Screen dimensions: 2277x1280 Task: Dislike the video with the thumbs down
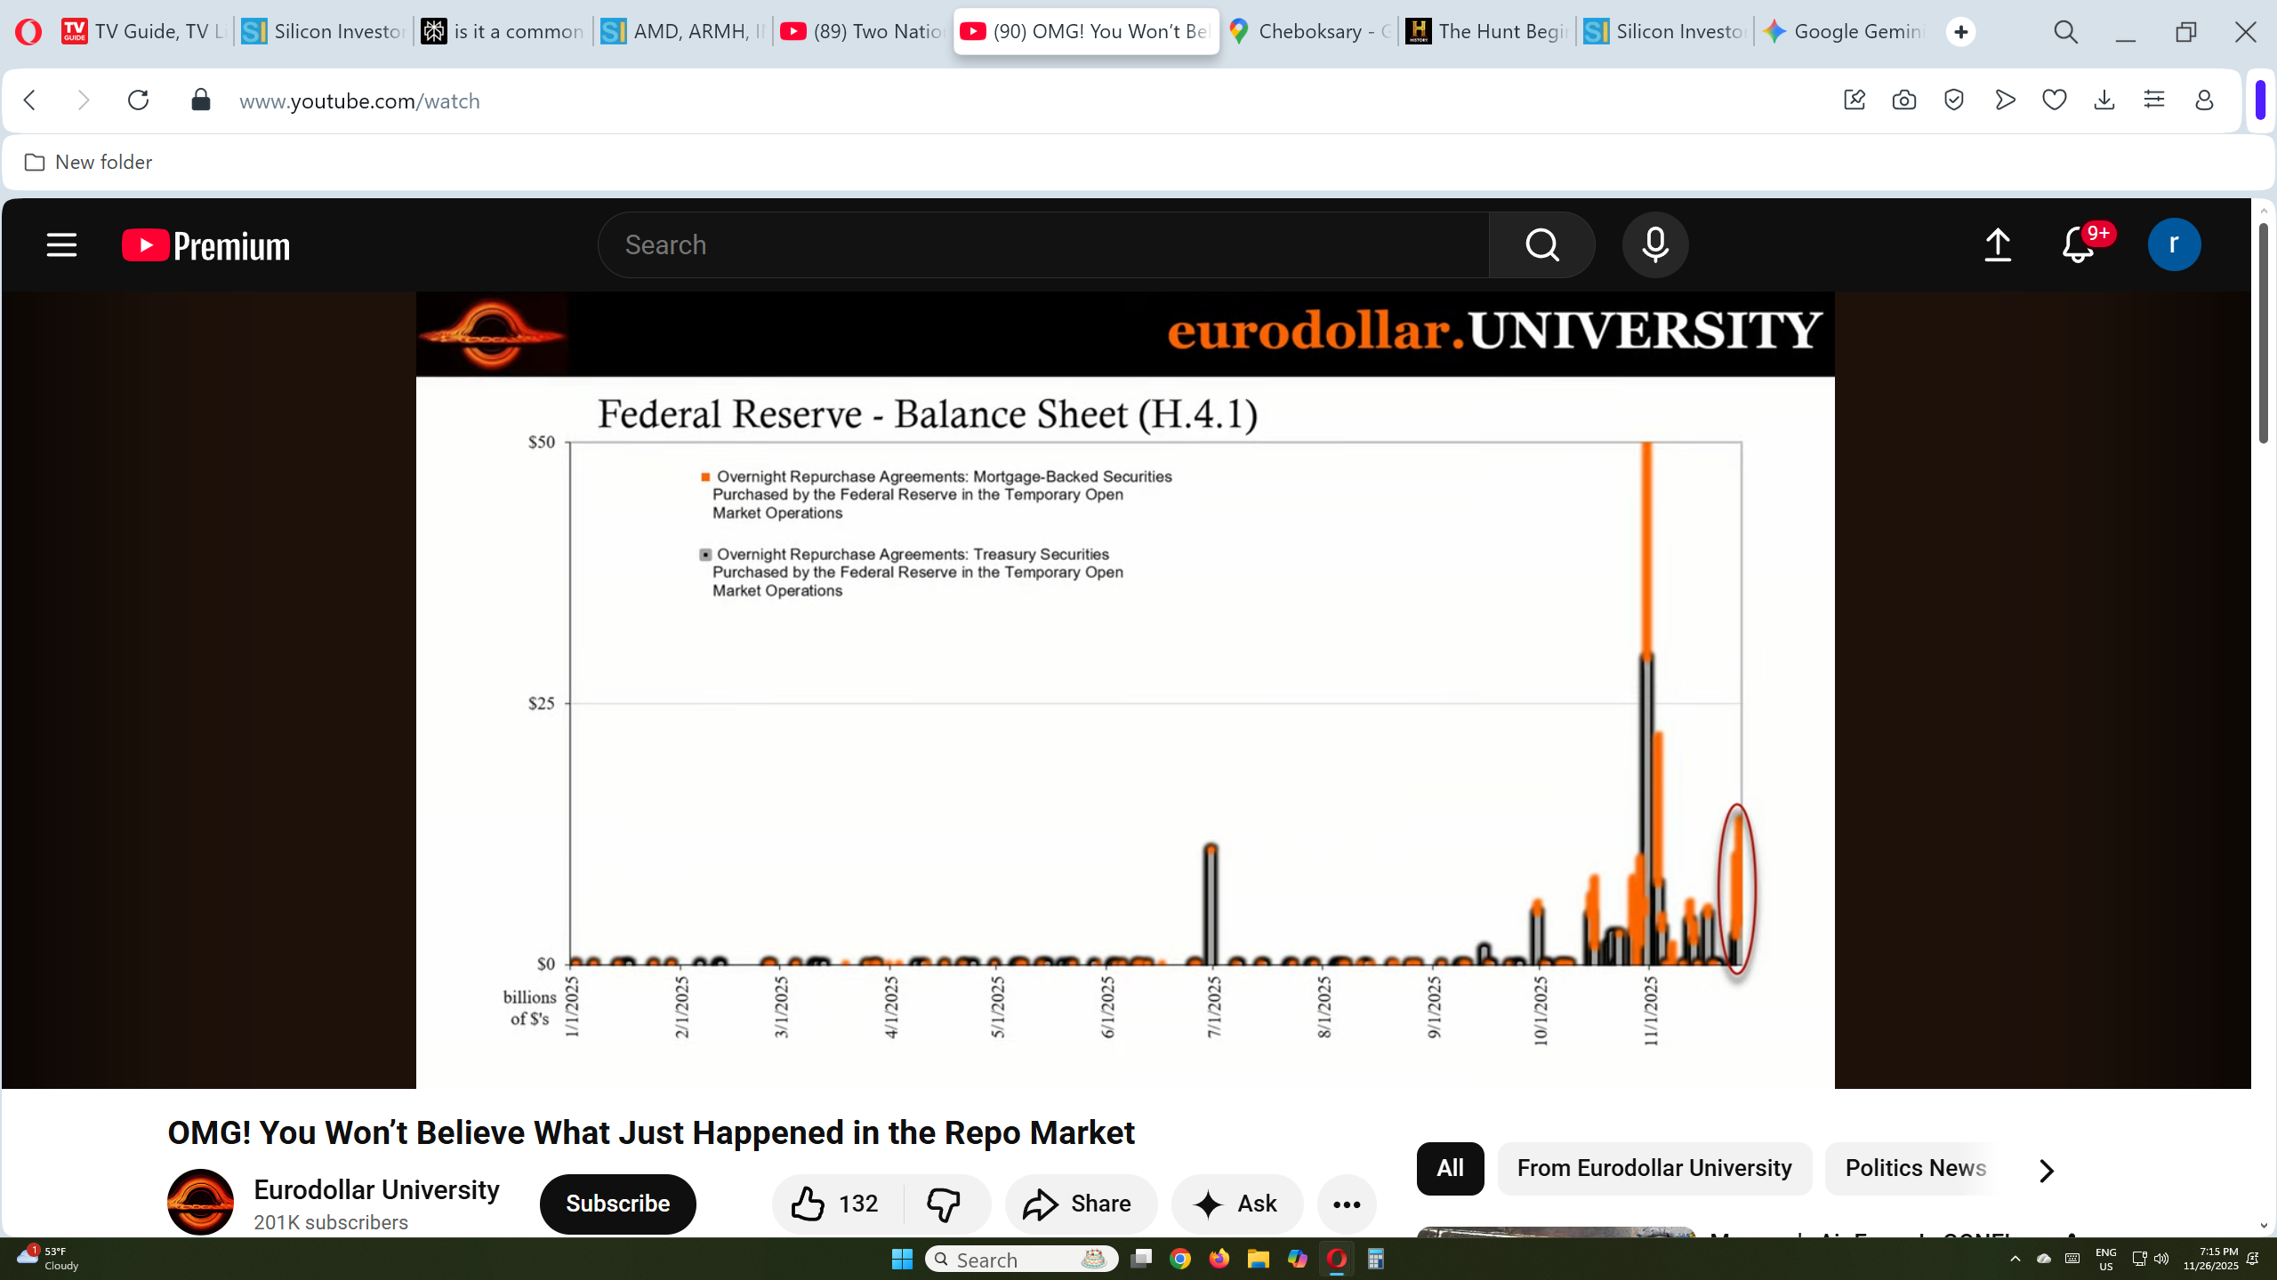[x=944, y=1204]
